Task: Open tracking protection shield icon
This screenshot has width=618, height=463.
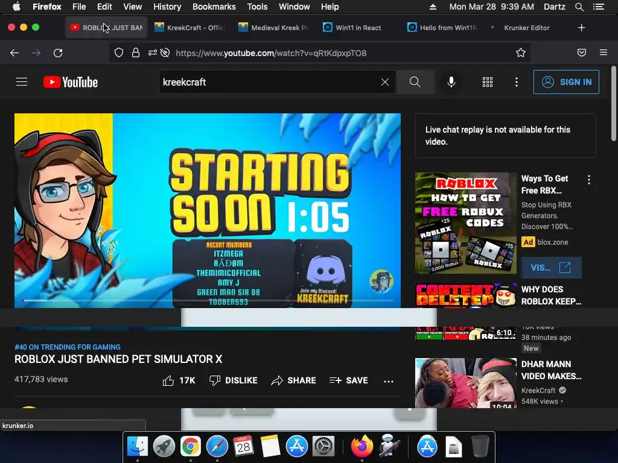Action: [119, 53]
